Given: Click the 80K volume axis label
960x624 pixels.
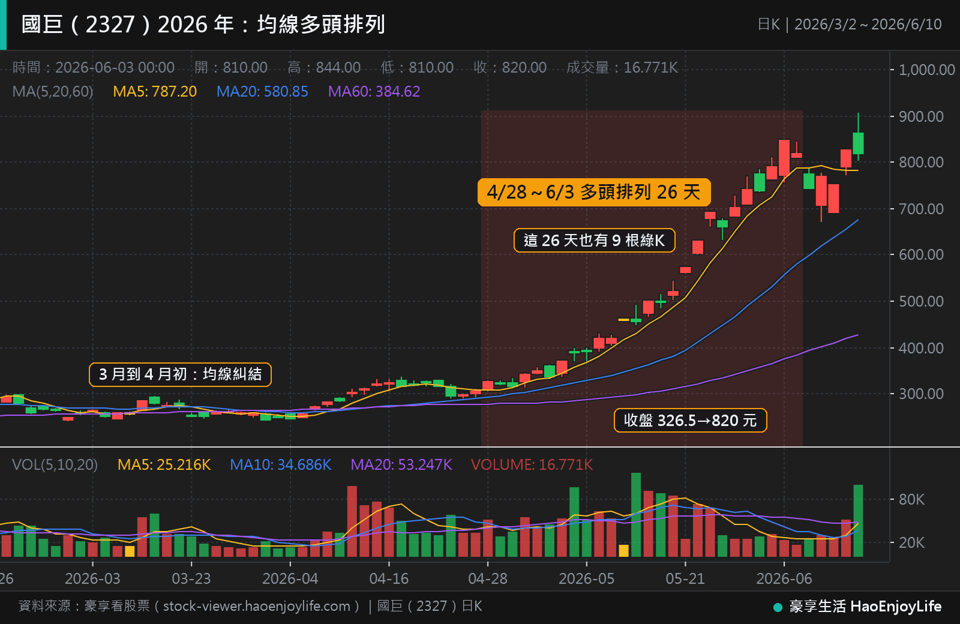Looking at the screenshot, I should [x=911, y=499].
